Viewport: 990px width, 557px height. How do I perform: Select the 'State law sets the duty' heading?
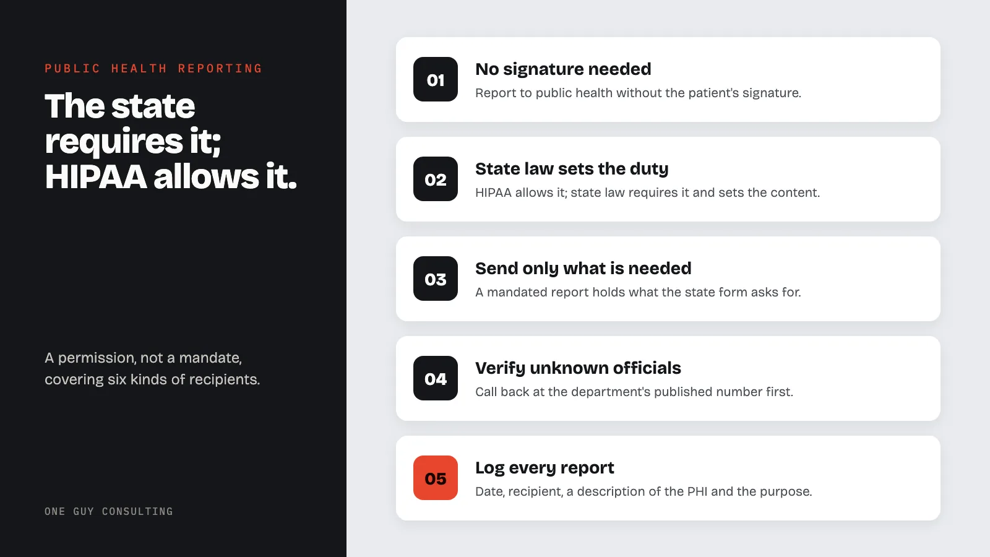coord(572,168)
